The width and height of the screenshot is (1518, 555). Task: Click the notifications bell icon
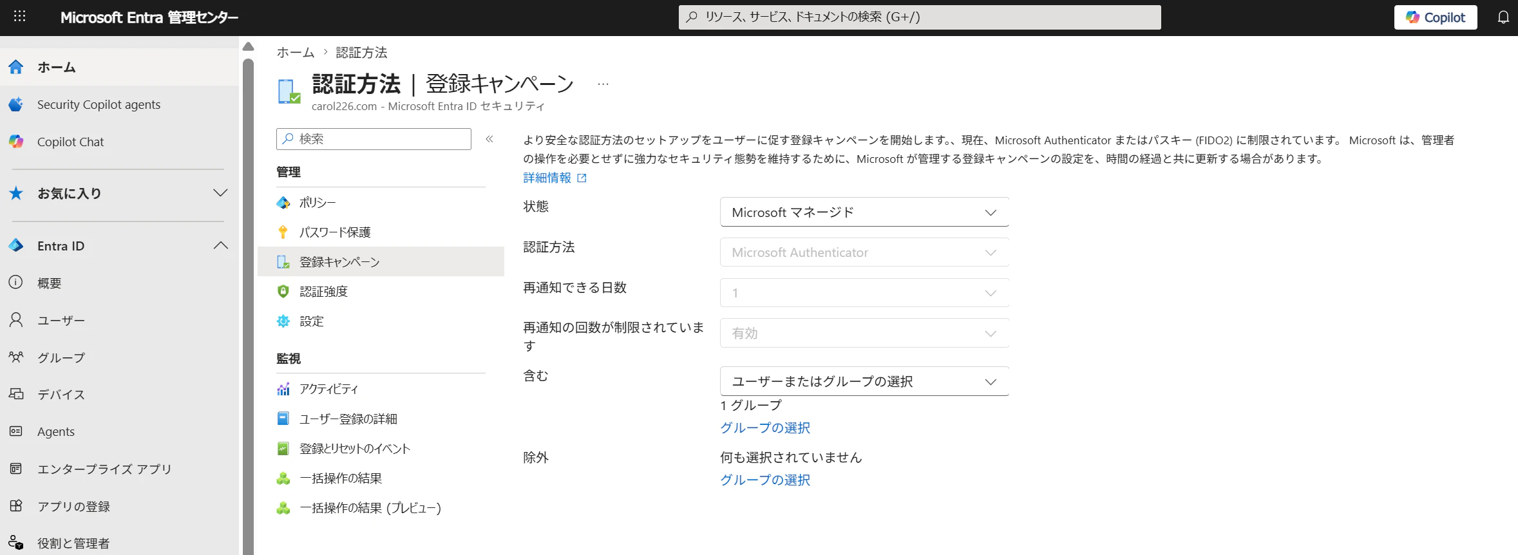[1503, 17]
